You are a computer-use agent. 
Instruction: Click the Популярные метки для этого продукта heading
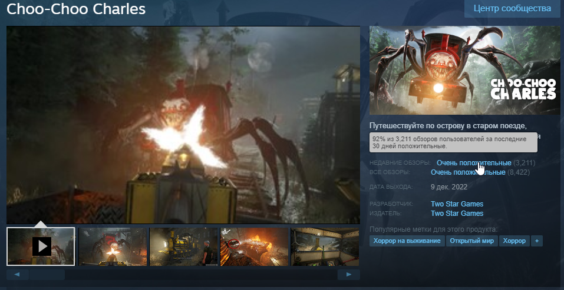tap(433, 229)
